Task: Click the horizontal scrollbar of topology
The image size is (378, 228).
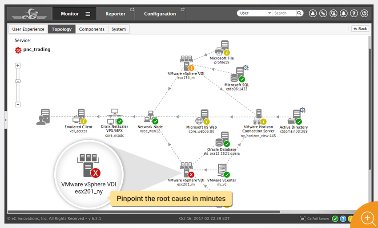Action: pos(144,212)
